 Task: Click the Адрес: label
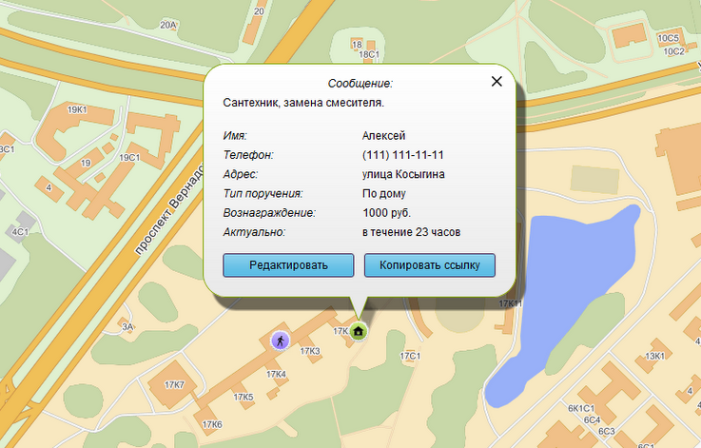tap(241, 174)
